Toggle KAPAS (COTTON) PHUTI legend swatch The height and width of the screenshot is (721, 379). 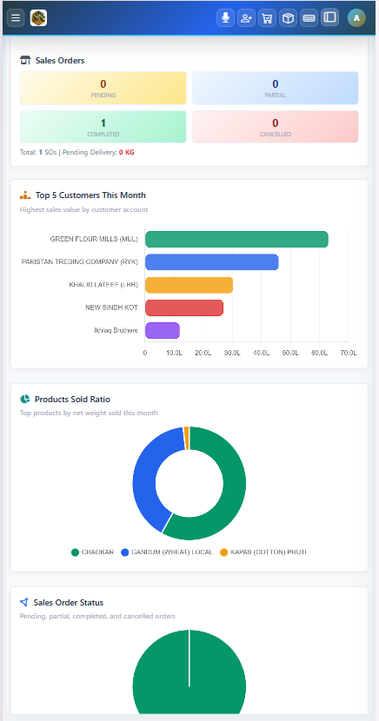224,552
